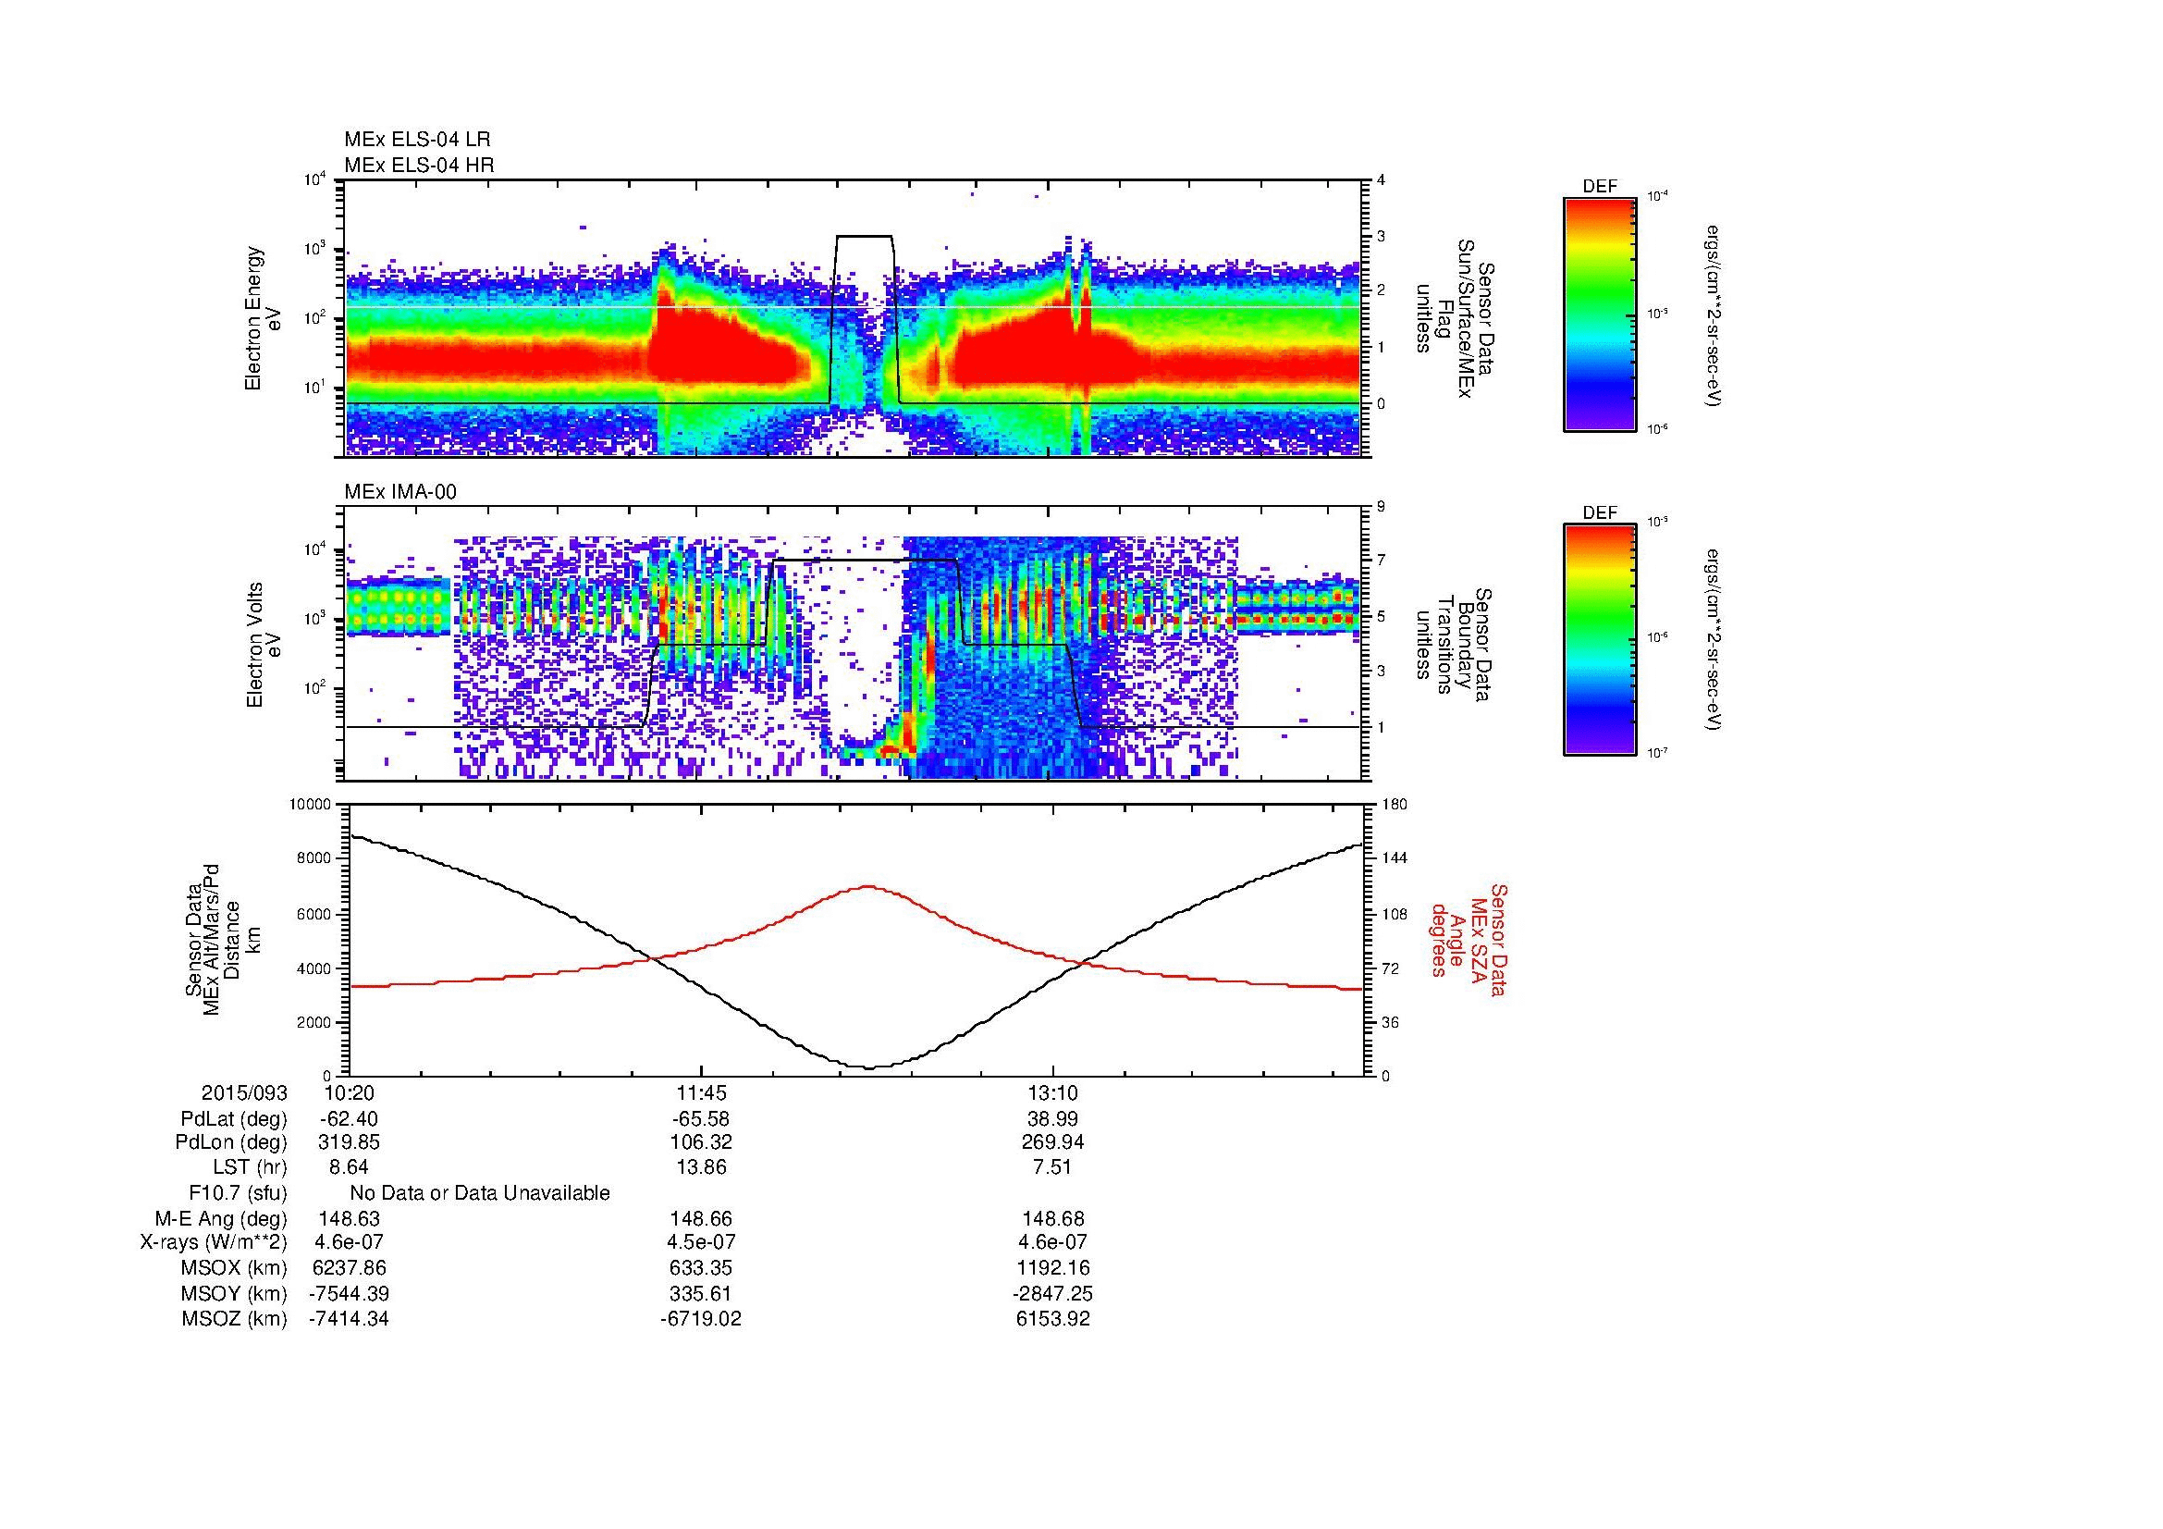
Task: Click the IMA ion spectrogram panel
Action: click(854, 644)
